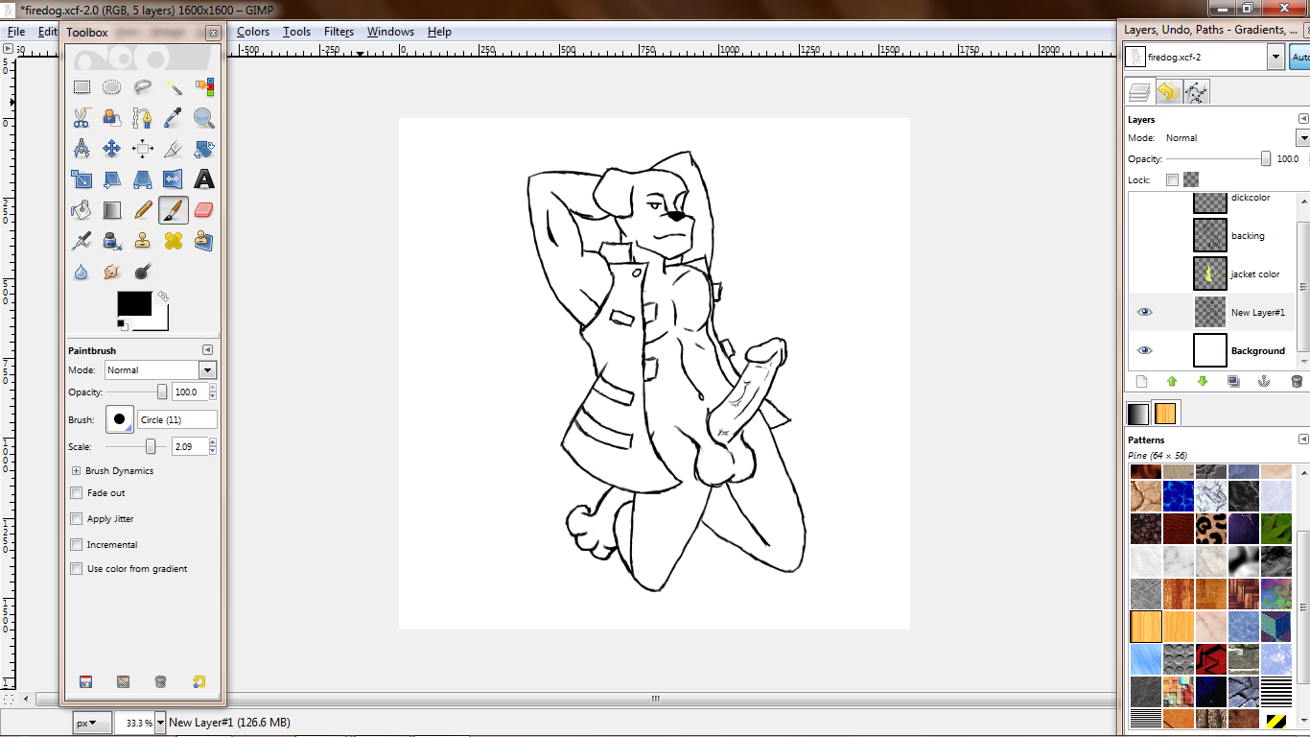
Task: Click the Scale value input field
Action: tap(189, 447)
